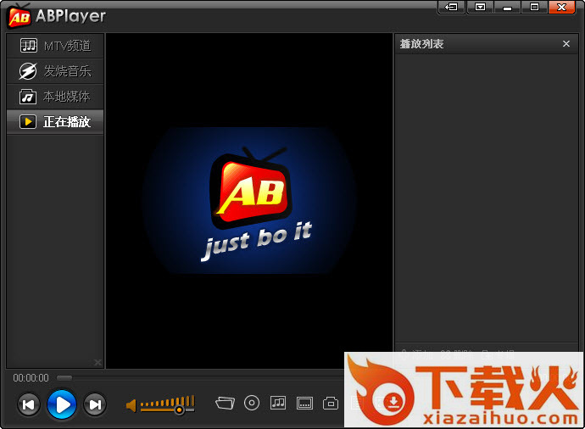Maximize the ABPlayer window
585x429 pixels.
534,7
